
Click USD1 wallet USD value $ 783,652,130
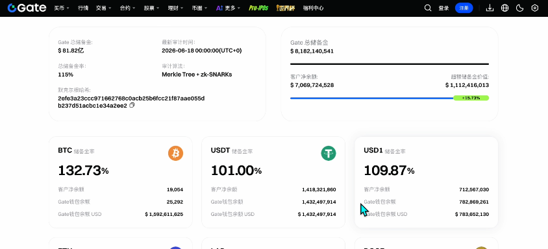472,214
